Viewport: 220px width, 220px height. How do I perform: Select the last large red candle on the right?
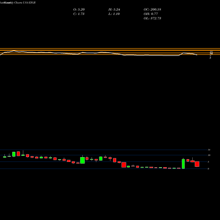coord(197,164)
